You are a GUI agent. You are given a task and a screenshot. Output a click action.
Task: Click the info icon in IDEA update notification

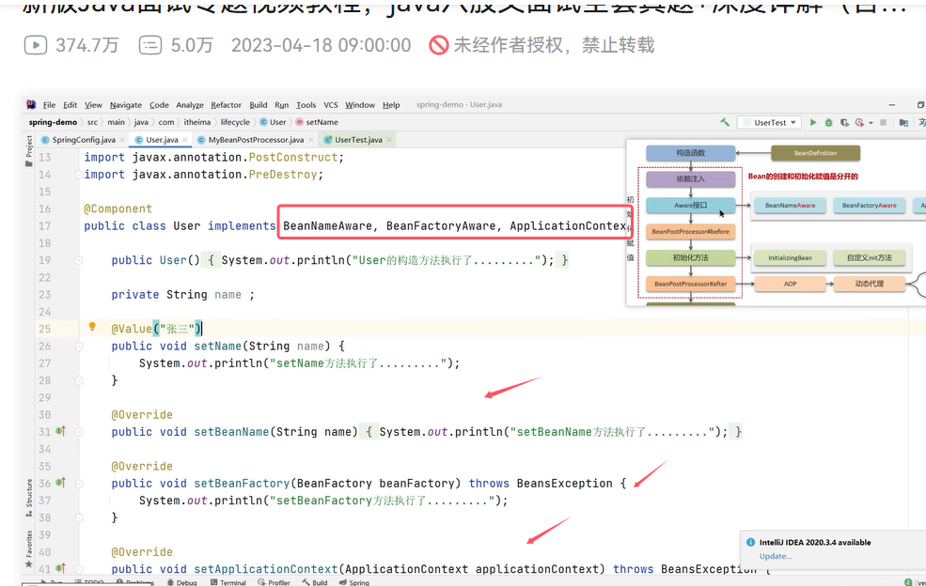tap(750, 542)
